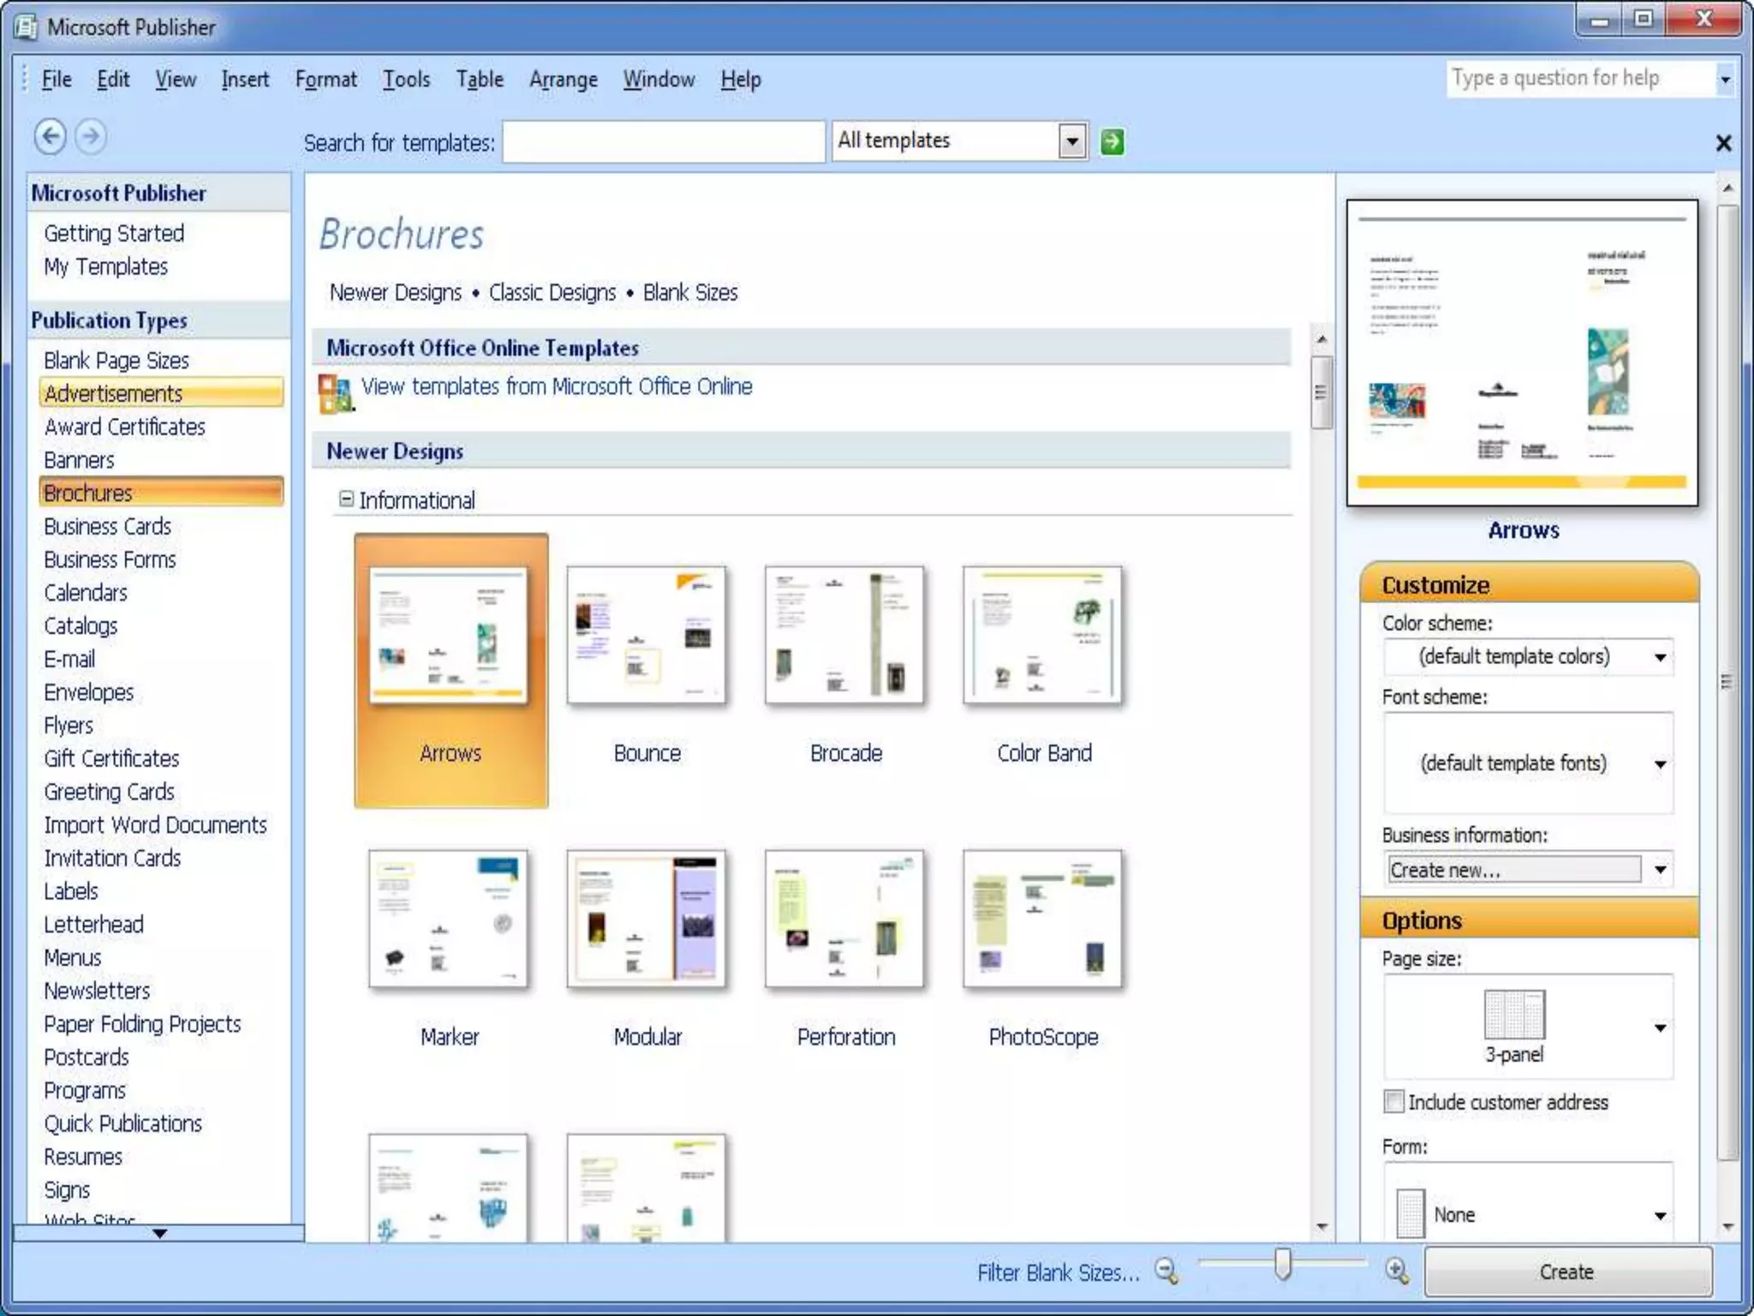1754x1316 pixels.
Task: Open the Format menu
Action: (x=325, y=80)
